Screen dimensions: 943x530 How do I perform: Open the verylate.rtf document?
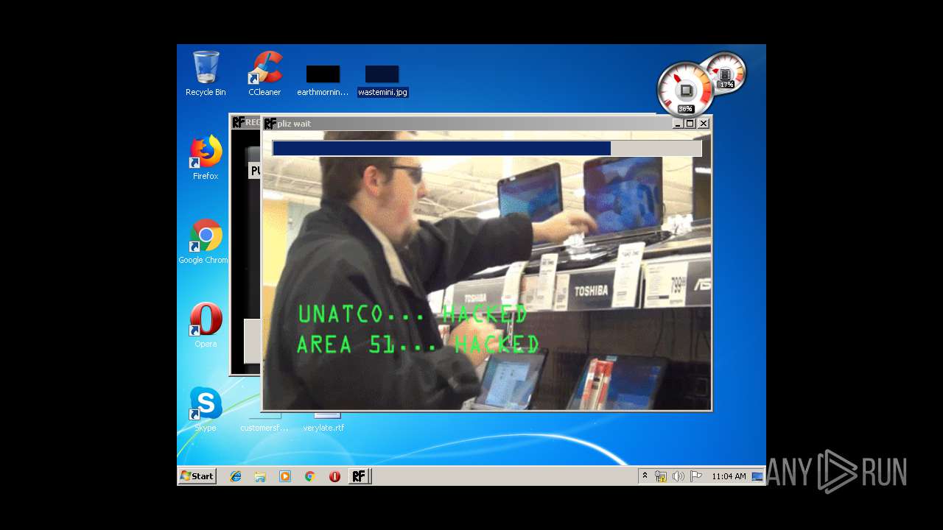[323, 423]
